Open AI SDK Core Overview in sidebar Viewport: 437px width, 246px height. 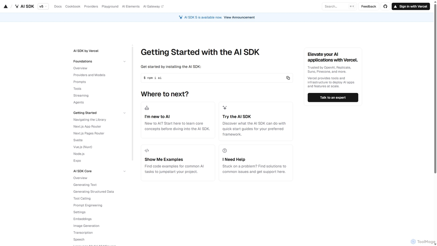point(80,178)
